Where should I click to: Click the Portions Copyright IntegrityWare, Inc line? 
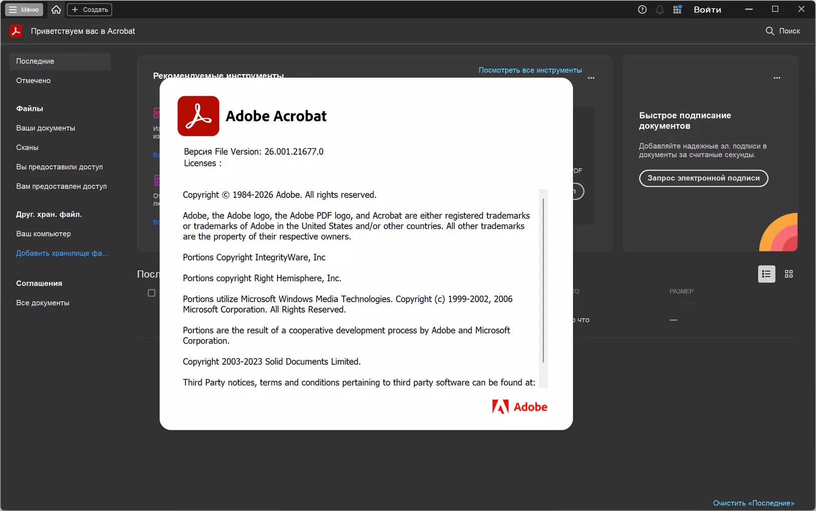coord(254,258)
